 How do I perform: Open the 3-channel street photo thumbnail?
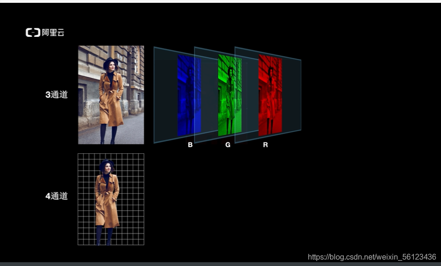(111, 95)
